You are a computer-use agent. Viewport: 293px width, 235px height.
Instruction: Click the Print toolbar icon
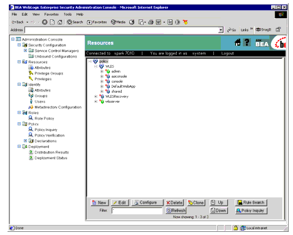pos(151,22)
